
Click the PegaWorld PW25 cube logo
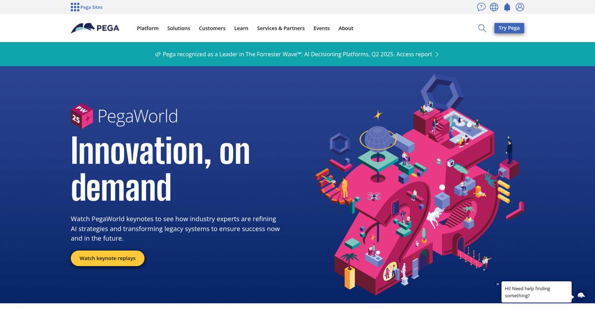pyautogui.click(x=82, y=116)
